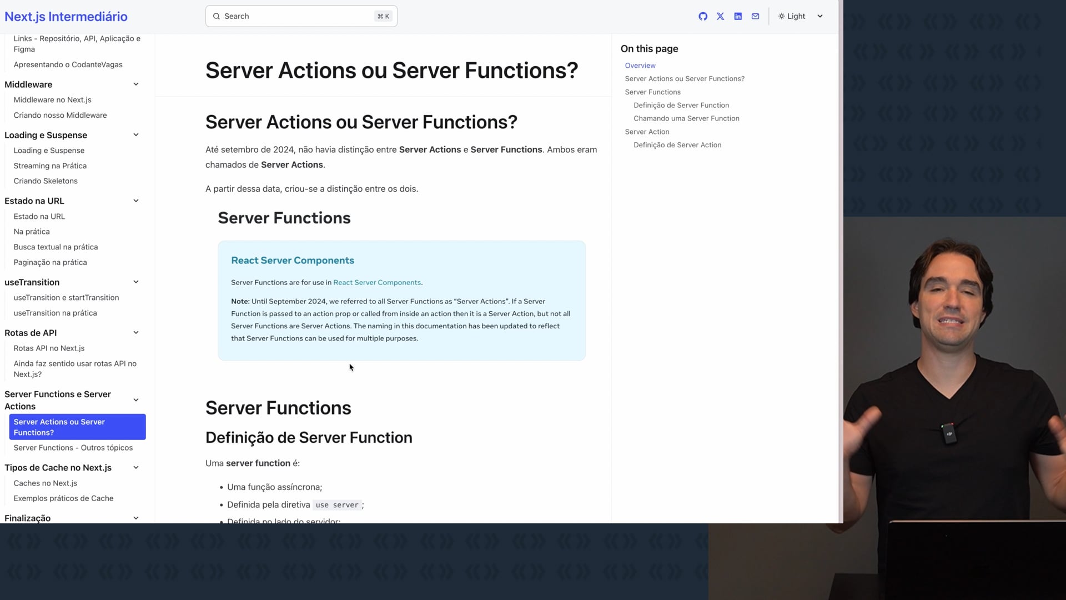
Task: Open the email envelope icon link
Action: pyautogui.click(x=755, y=16)
